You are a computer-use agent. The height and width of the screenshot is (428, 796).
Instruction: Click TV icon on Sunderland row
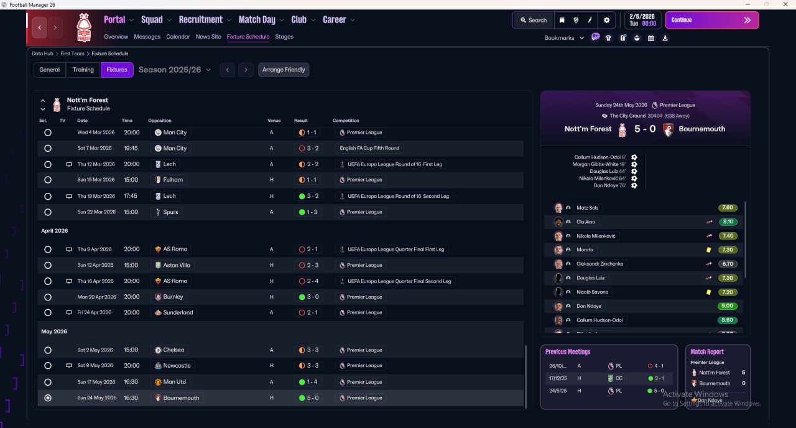69,312
